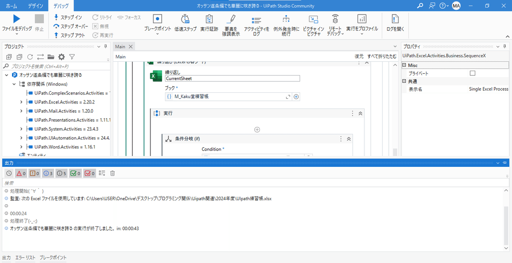Viewport: 512px width, 263px height.
Task: Open project settings gear icon
Action: (61, 57)
